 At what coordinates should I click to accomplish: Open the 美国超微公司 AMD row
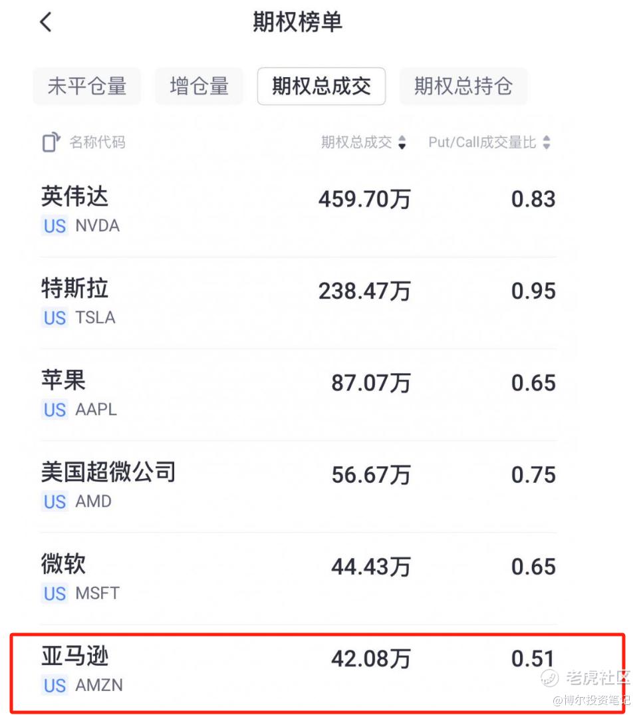tap(299, 487)
